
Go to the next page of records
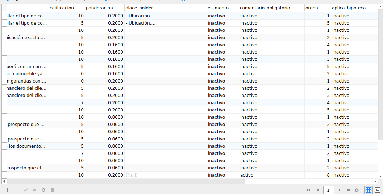pyautogui.click(x=338, y=190)
